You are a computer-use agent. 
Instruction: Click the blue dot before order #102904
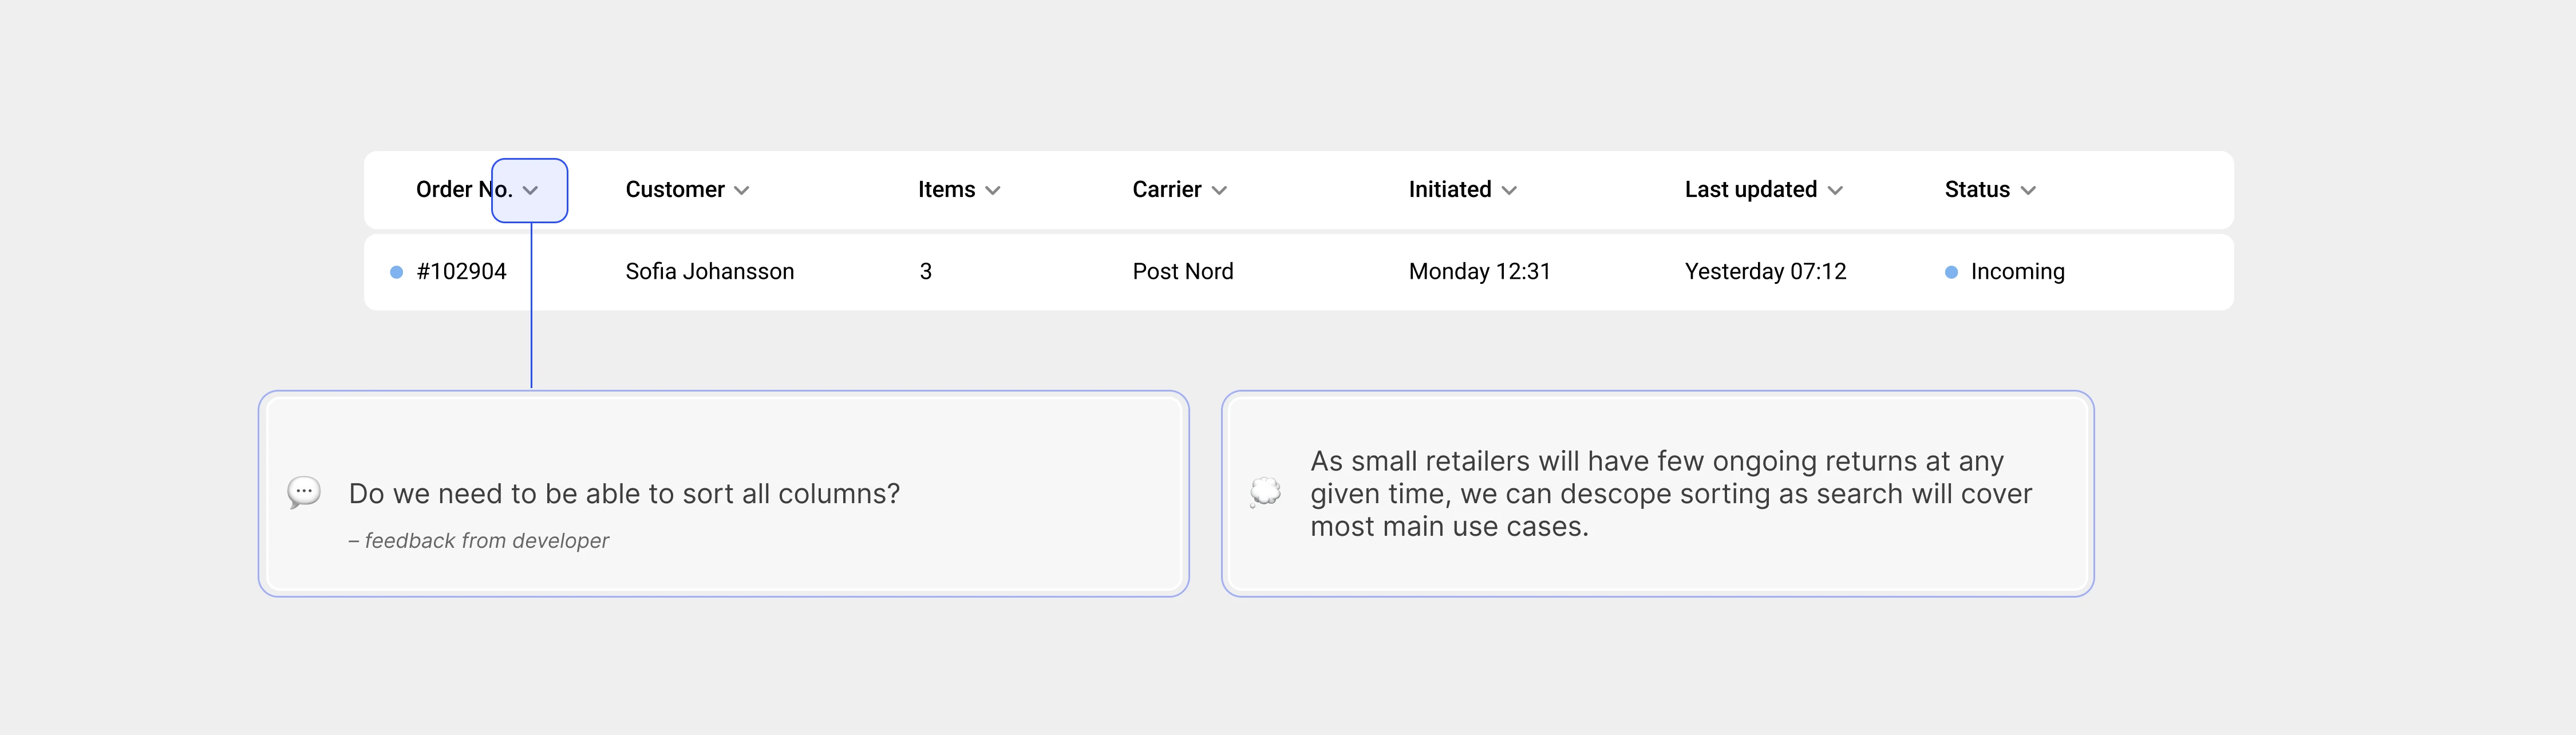[x=396, y=272]
